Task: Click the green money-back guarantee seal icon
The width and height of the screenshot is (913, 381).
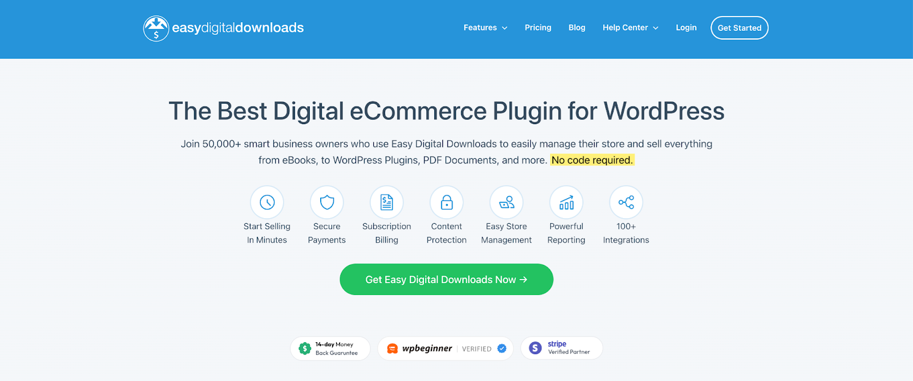Action: [305, 348]
